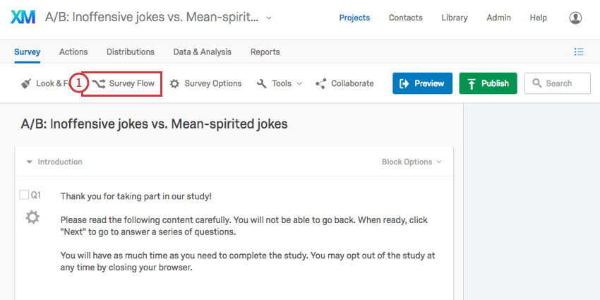
Task: Click the list view icon at right
Action: pos(579,52)
